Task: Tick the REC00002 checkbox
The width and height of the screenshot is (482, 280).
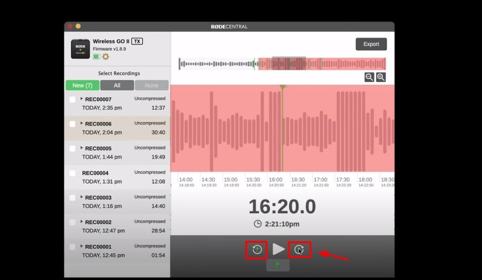Action: [72, 222]
